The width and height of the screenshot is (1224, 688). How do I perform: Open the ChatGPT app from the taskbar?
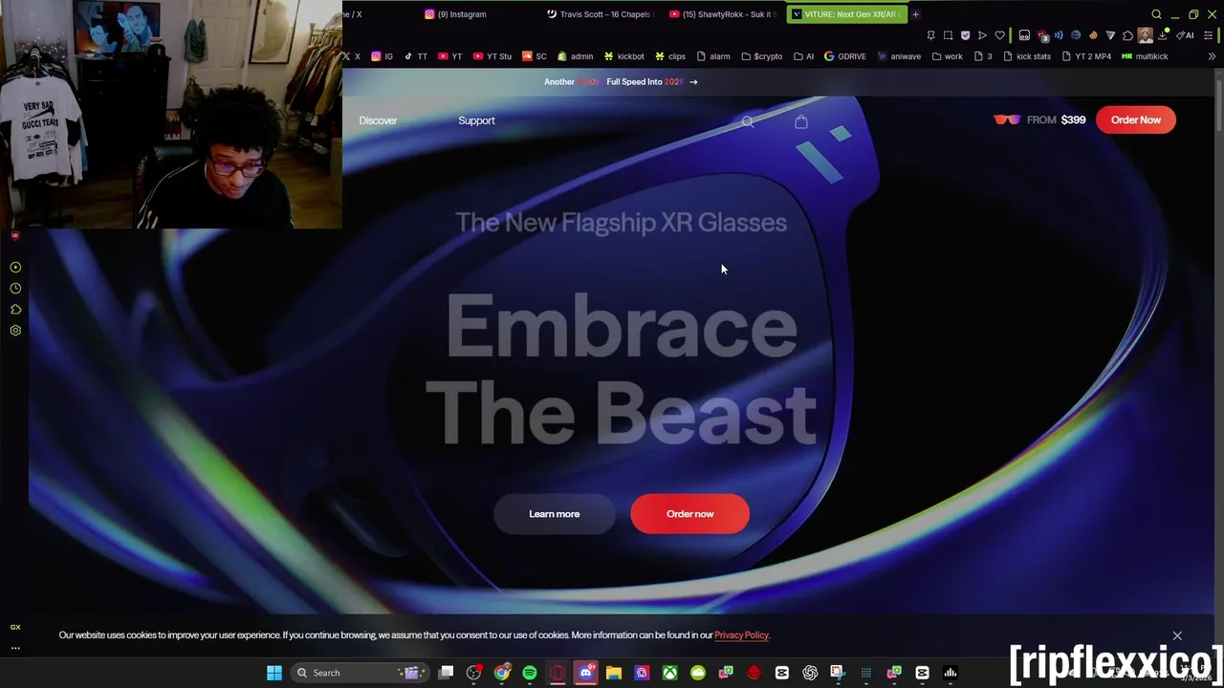(x=810, y=673)
